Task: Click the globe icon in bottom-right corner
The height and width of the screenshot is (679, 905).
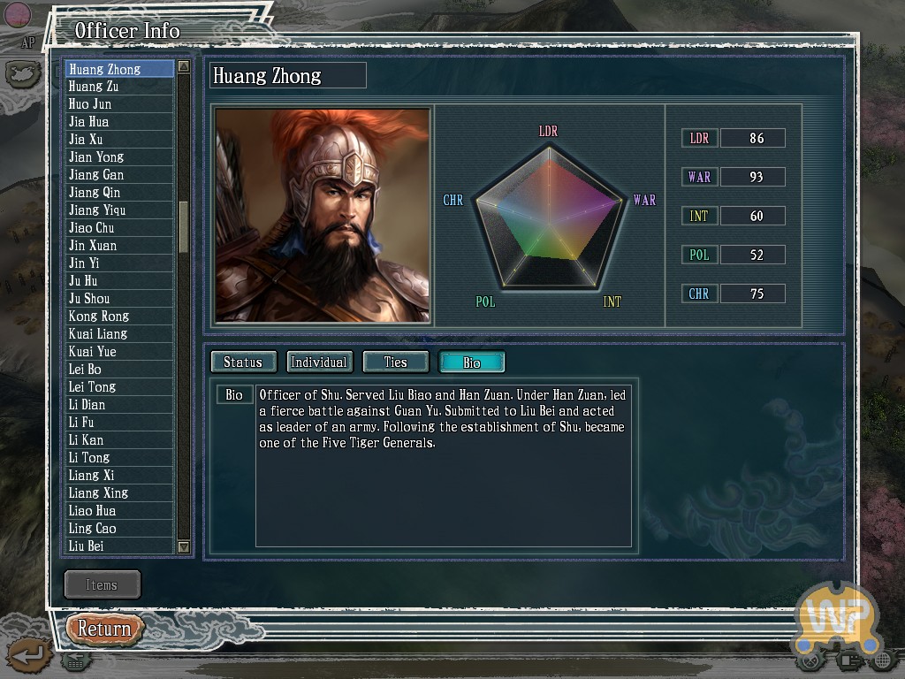Action: (883, 660)
